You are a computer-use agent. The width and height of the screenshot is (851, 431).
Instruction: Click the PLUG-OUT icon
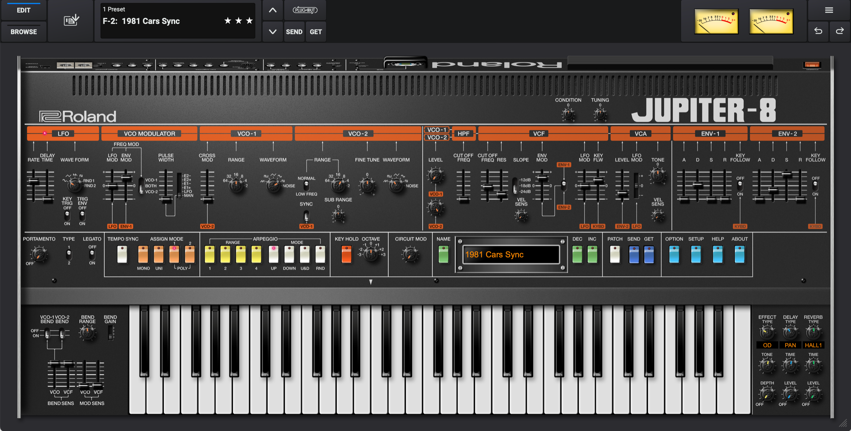[305, 10]
